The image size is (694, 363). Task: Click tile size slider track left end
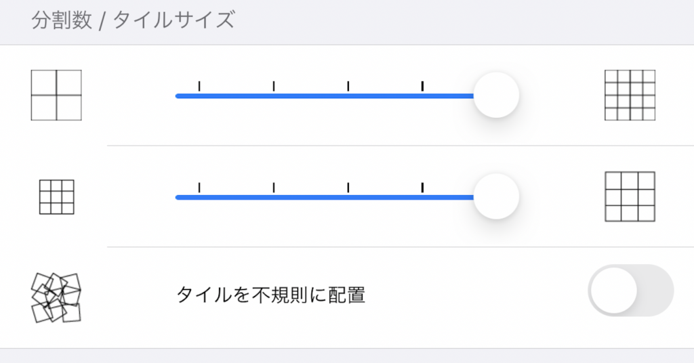pyautogui.click(x=178, y=197)
